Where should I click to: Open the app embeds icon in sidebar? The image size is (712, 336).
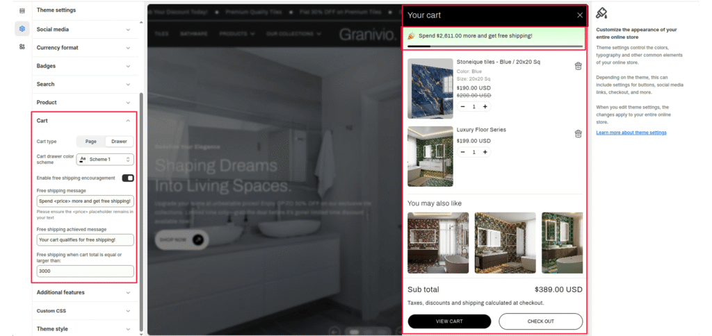(22, 47)
